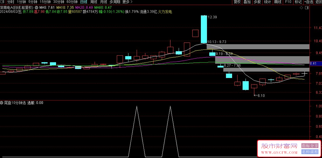322x158 pixels.
Task: Click the diamond icon at chart top-right
Action: coord(301,8)
